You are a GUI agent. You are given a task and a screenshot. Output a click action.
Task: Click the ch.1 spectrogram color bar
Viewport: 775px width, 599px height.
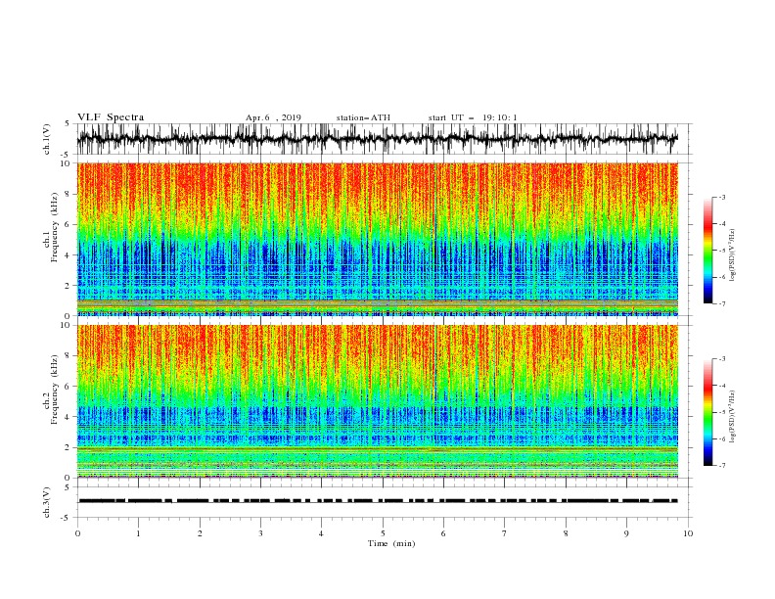tap(707, 250)
